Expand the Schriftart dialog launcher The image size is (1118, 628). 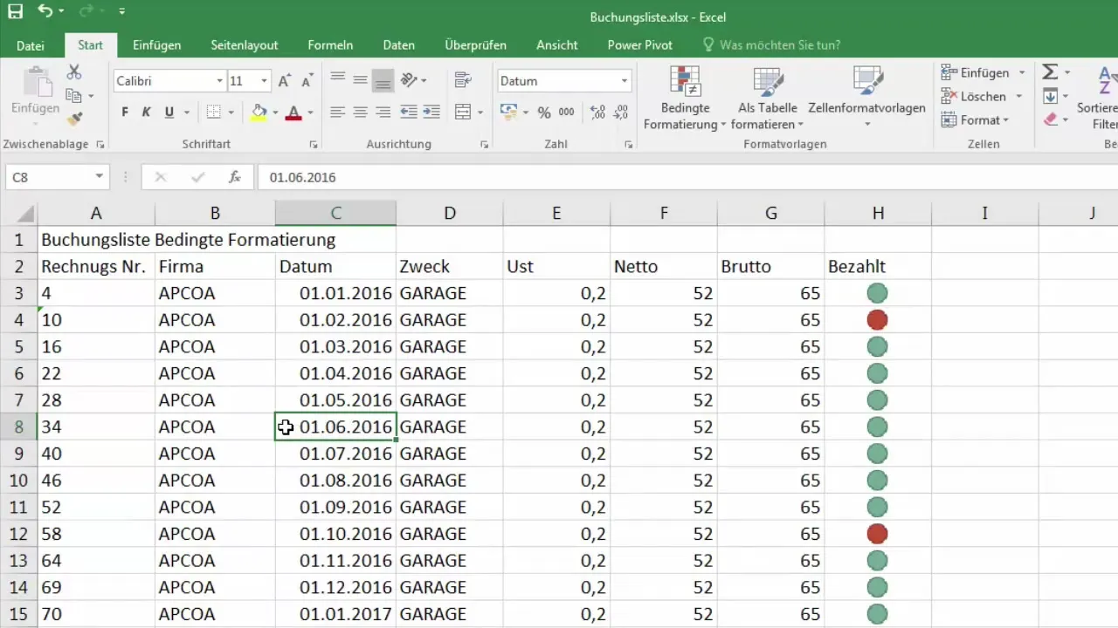click(x=314, y=145)
